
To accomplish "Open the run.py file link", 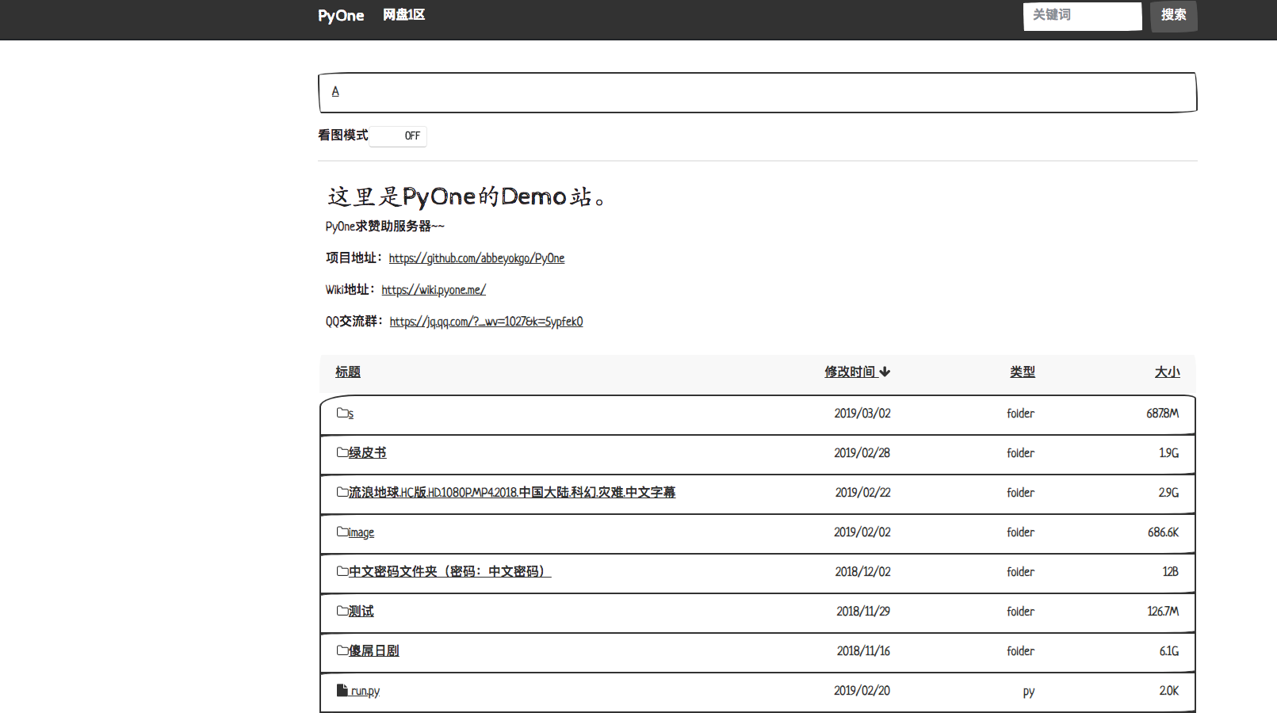I will tap(365, 691).
